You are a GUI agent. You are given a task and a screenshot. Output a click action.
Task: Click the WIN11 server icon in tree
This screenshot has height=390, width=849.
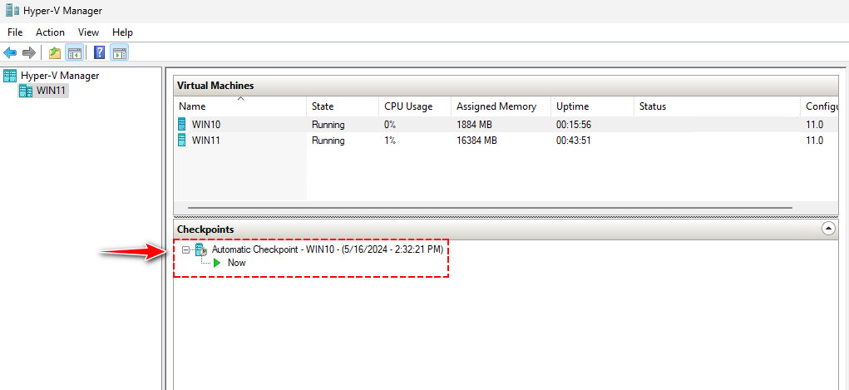tap(26, 91)
